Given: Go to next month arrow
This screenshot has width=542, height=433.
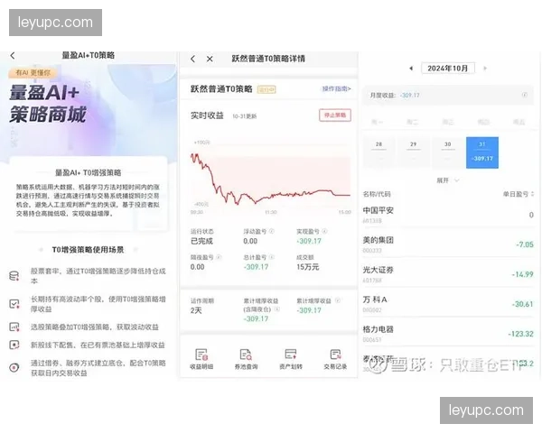Looking at the screenshot, I should [485, 69].
